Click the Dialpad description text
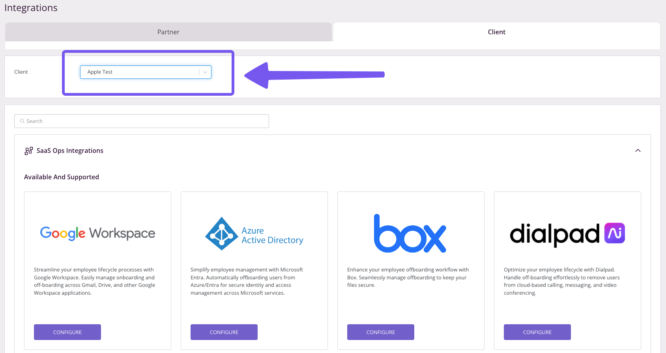 [x=562, y=281]
